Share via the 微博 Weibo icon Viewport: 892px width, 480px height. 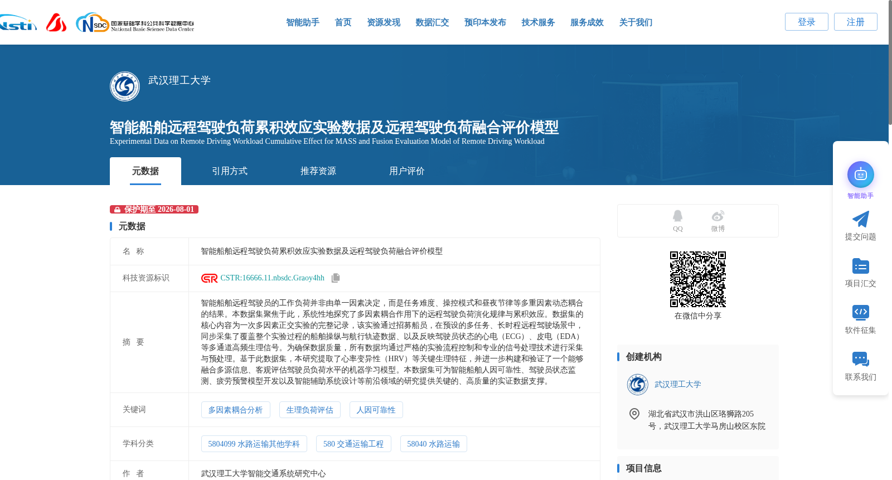(x=718, y=216)
